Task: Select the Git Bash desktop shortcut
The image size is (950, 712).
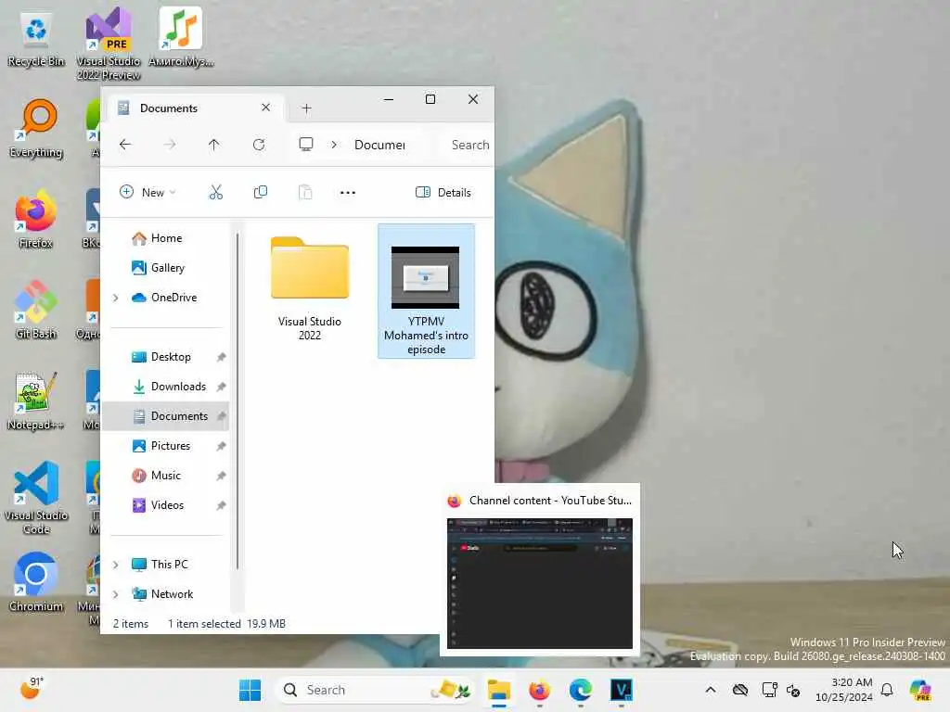Action: 36,310
